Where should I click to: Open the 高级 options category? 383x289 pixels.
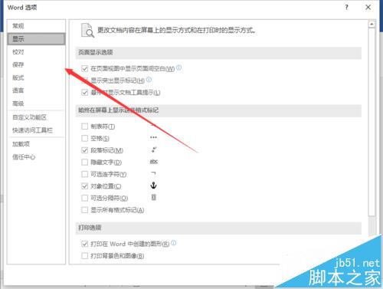pyautogui.click(x=36, y=103)
